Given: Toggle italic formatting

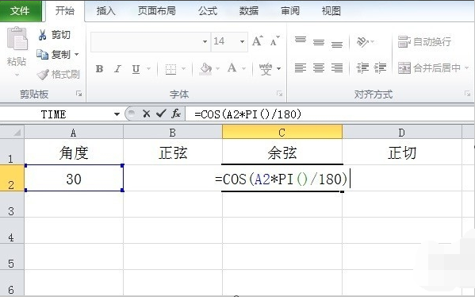Looking at the screenshot, I should coord(117,69).
